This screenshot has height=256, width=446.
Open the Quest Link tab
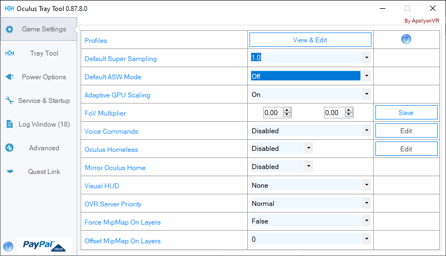(x=39, y=172)
